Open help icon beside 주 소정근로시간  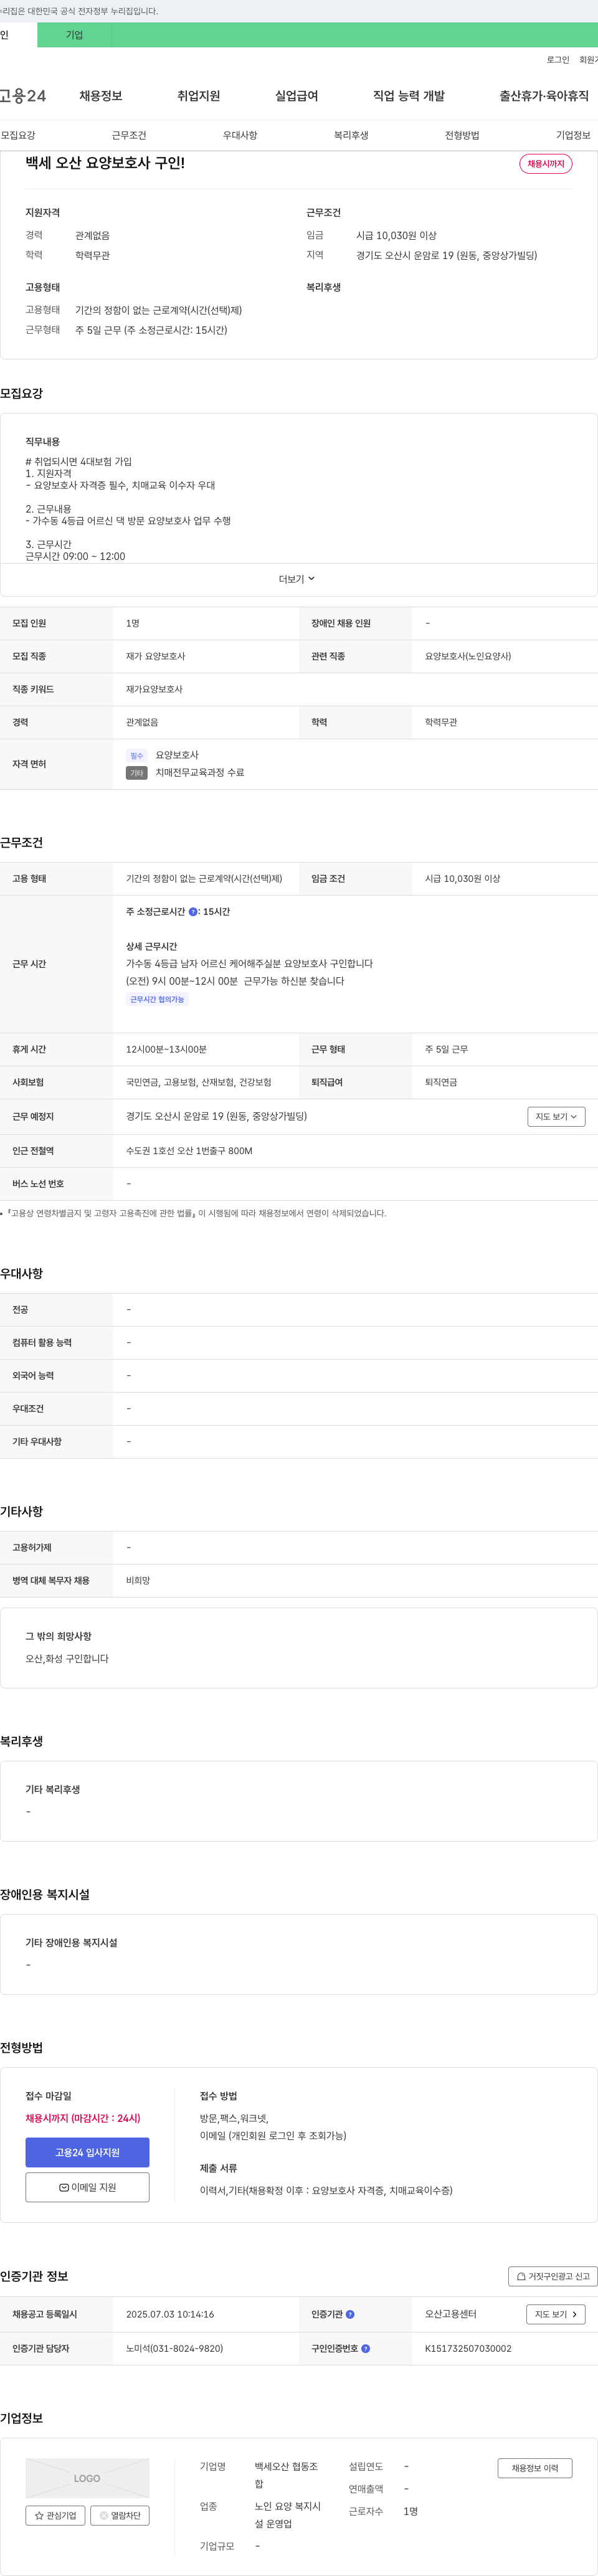click(x=193, y=912)
